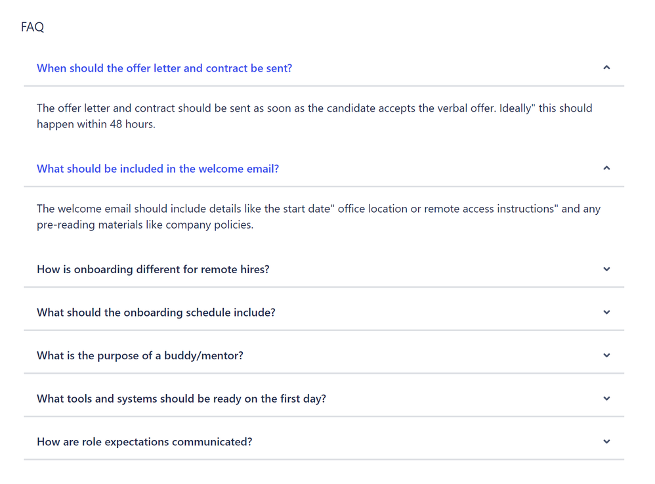The width and height of the screenshot is (655, 484).
Task: Click the remote hires onboarding heading
Action: (x=152, y=269)
